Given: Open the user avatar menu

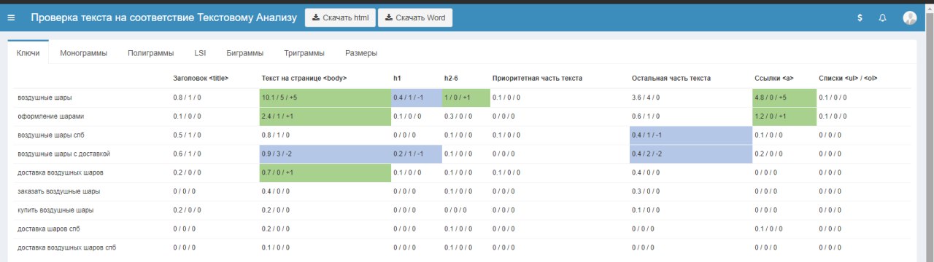Looking at the screenshot, I should 909,18.
